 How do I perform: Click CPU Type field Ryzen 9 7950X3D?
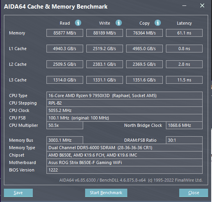(x=125, y=96)
